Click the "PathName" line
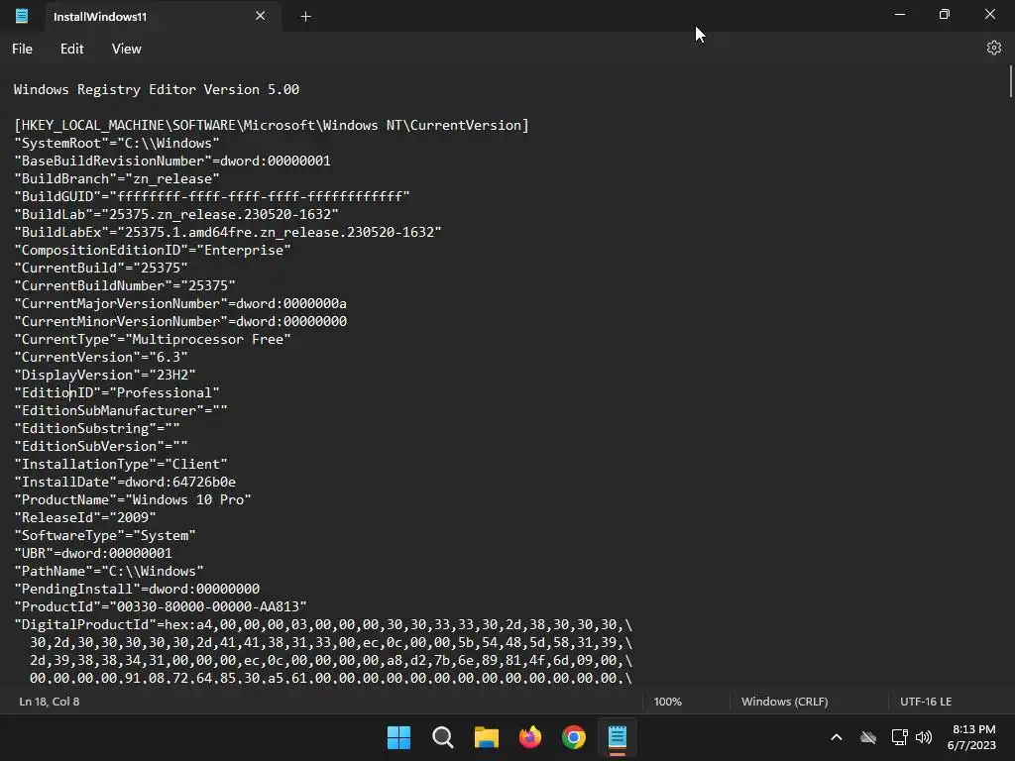The image size is (1015, 761). pos(109,572)
